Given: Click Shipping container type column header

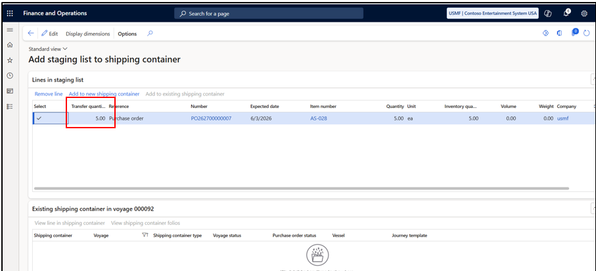Looking at the screenshot, I should pyautogui.click(x=177, y=235).
